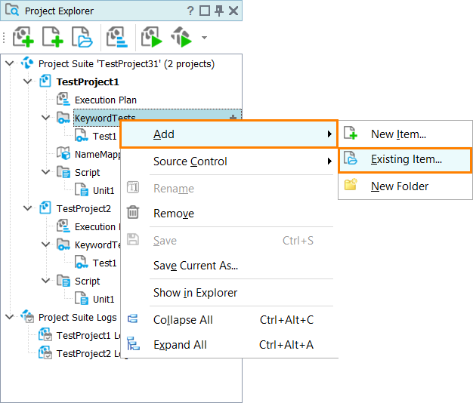Collapse the TestProject2 tree node
The width and height of the screenshot is (473, 403).
(28, 208)
